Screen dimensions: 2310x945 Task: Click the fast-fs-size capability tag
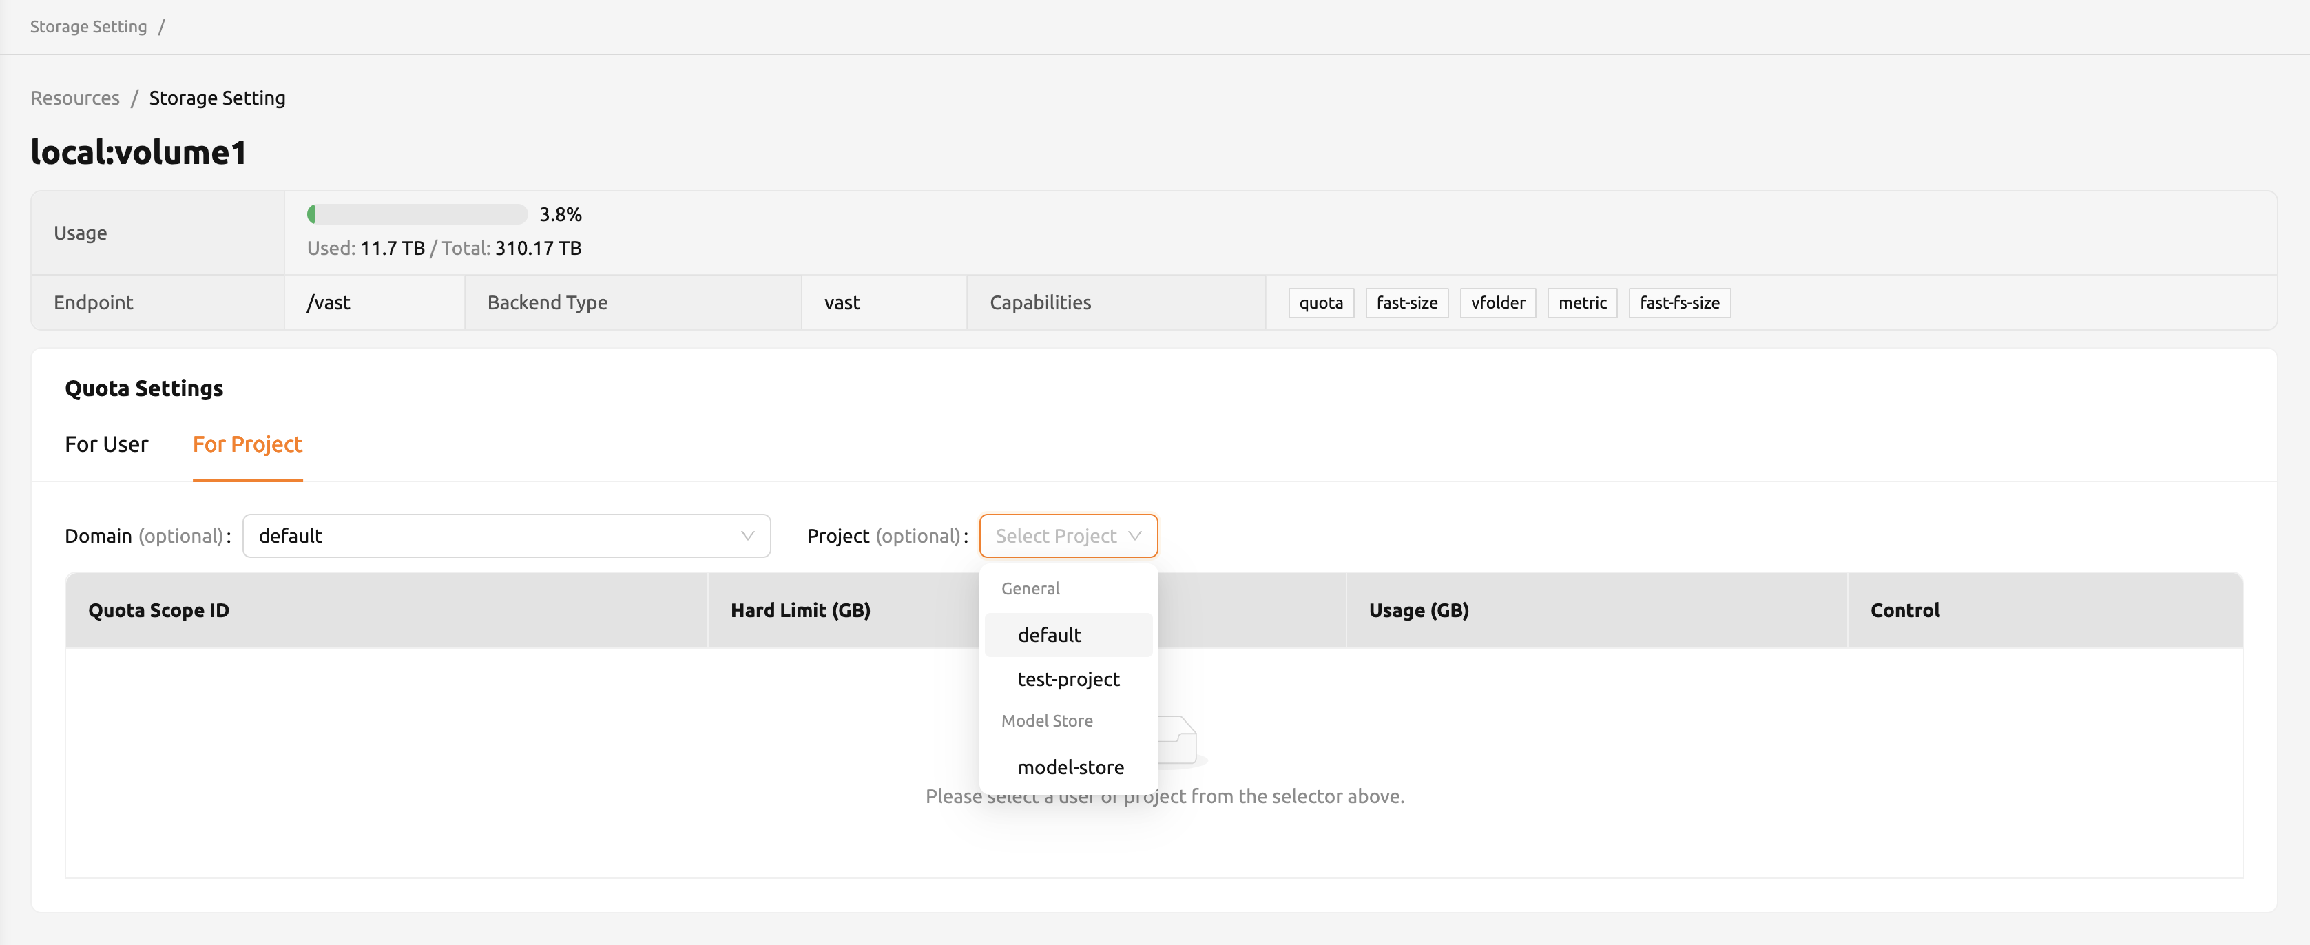1678,302
